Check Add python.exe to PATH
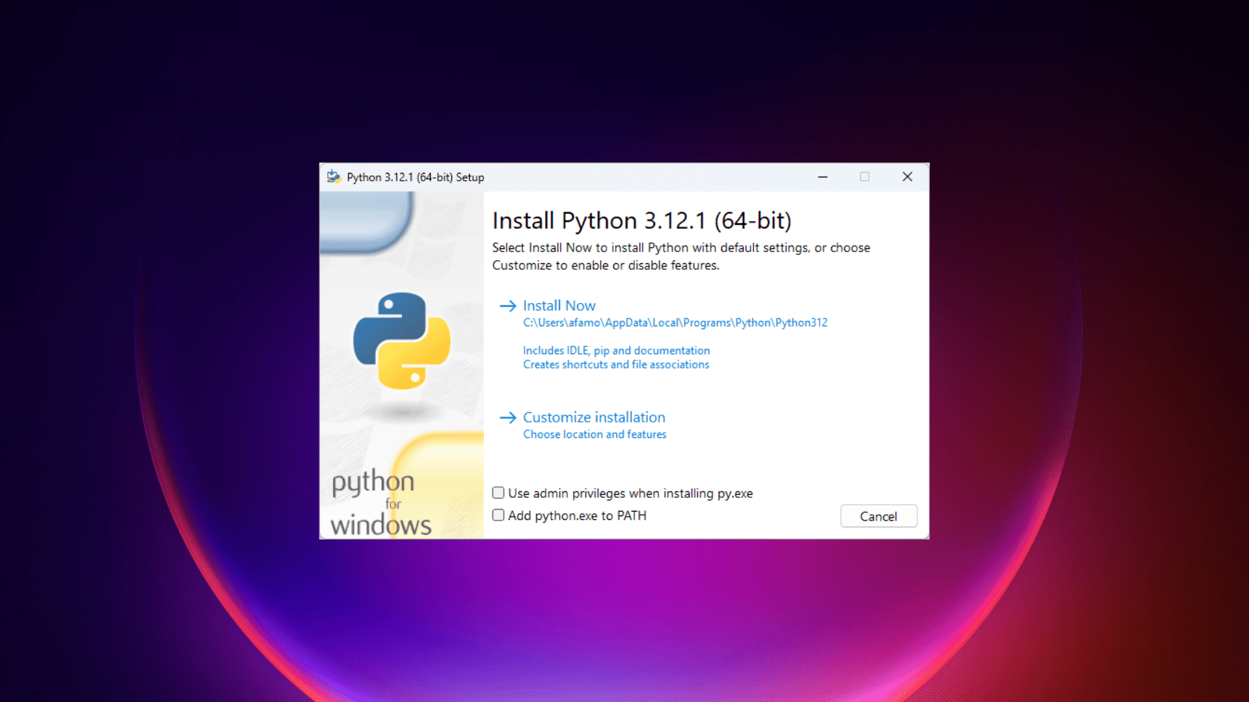This screenshot has width=1249, height=702. tap(498, 515)
